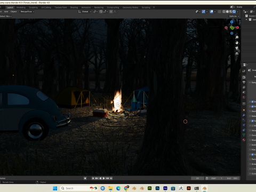
Task: Open the Modifiers wrench properties tab
Action: [x=244, y=115]
